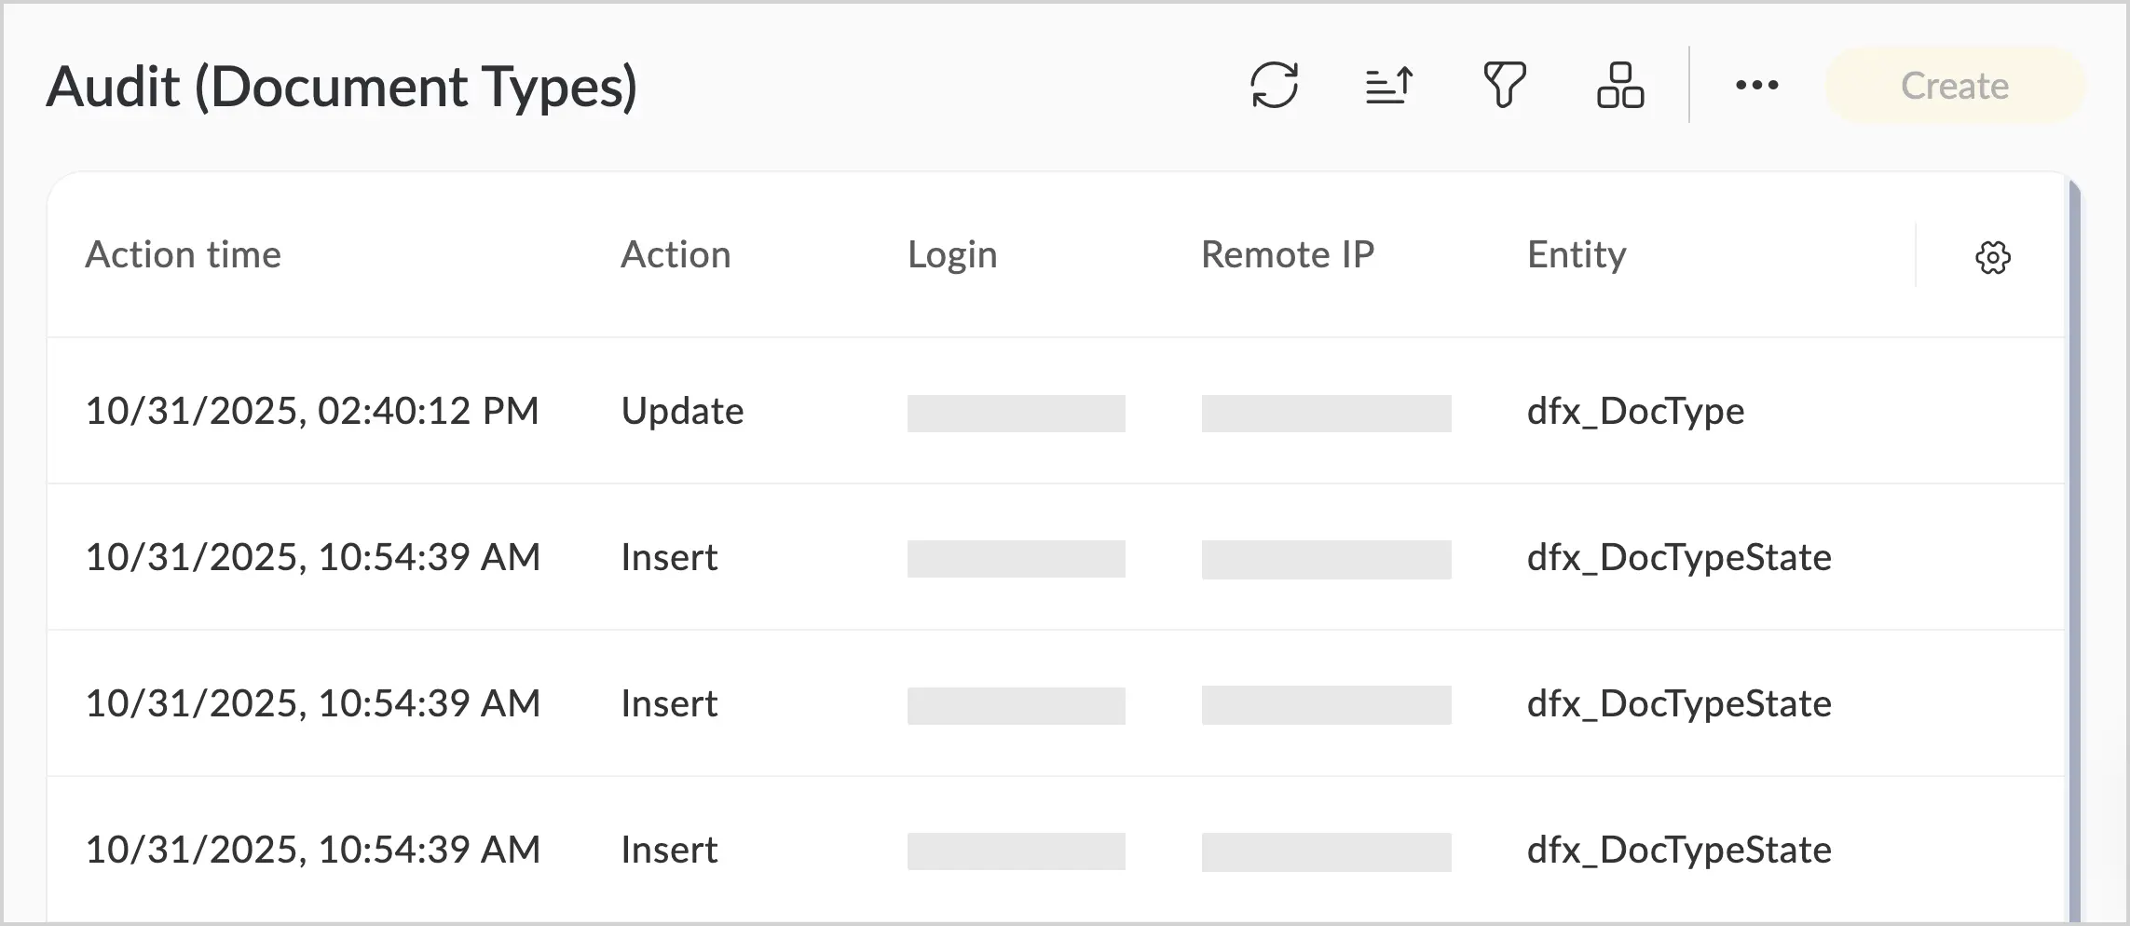
Task: Open the three-dot more options menu
Action: point(1756,86)
